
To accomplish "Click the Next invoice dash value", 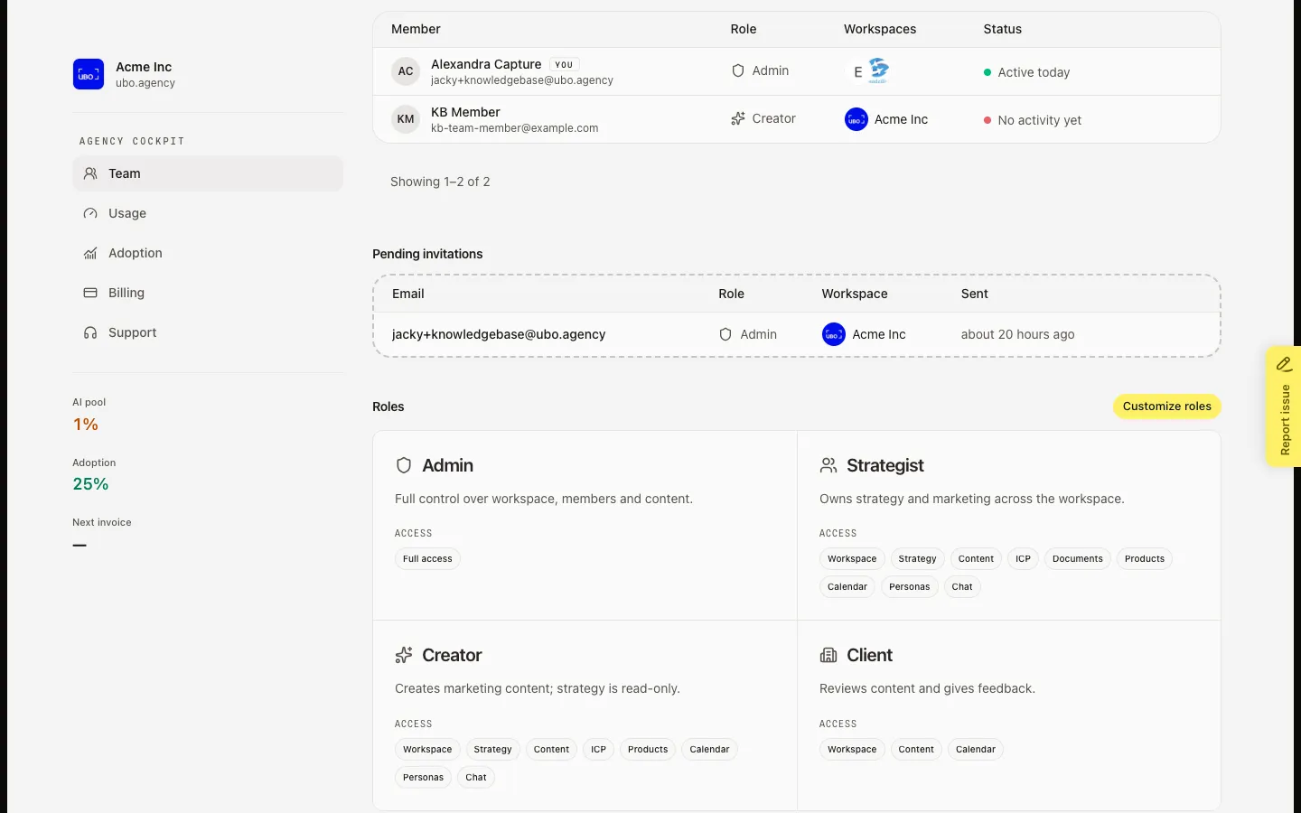I will tap(80, 545).
